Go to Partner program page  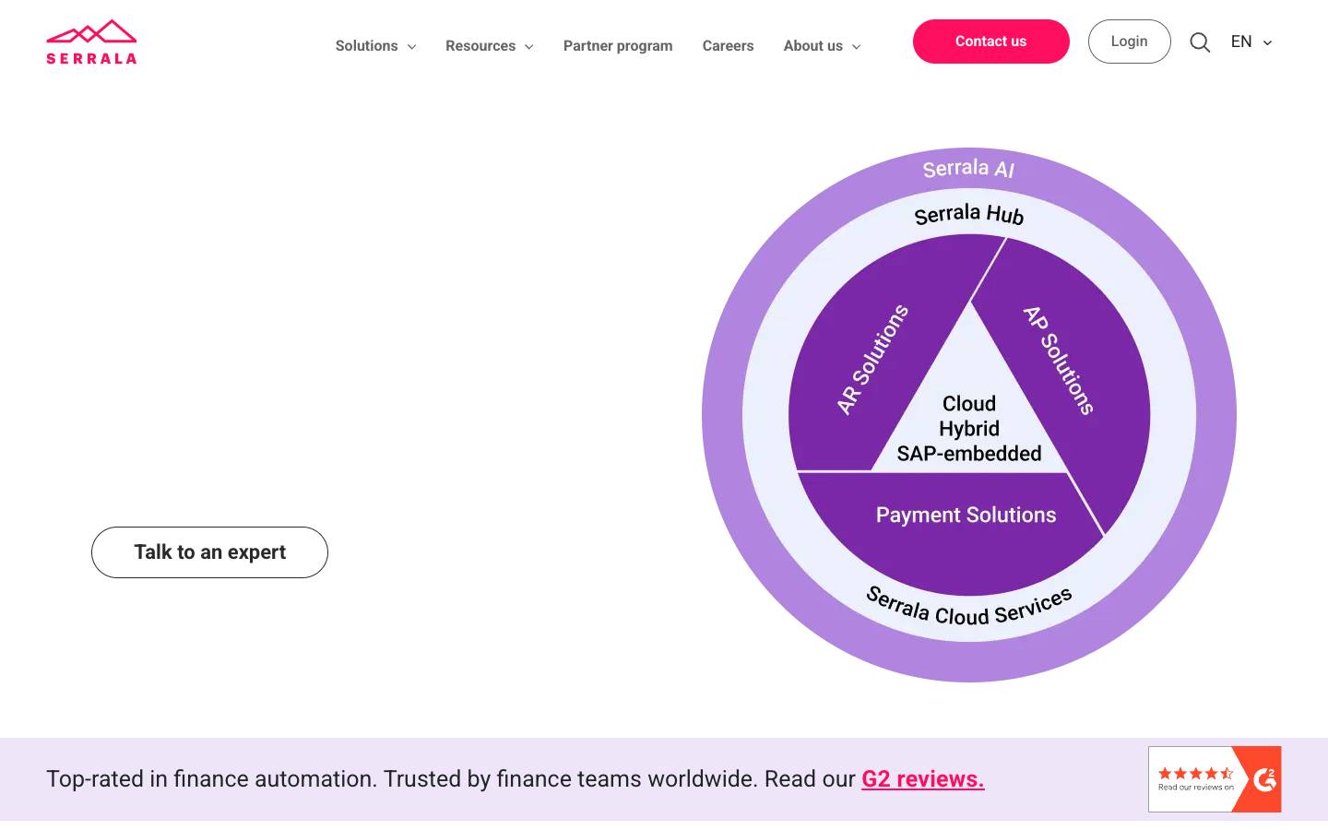(x=618, y=46)
